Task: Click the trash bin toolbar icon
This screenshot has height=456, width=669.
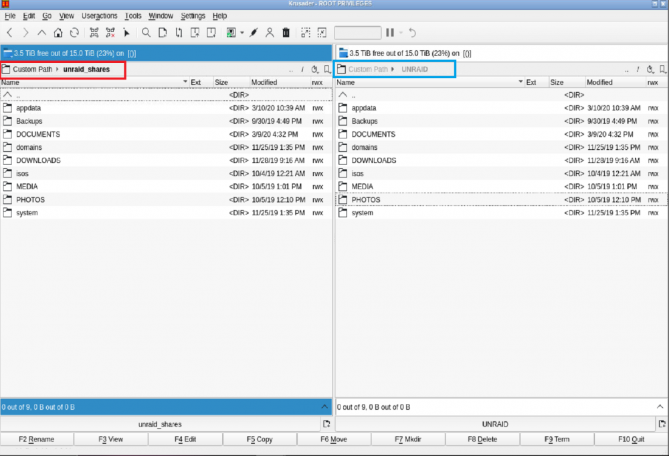Action: [286, 32]
